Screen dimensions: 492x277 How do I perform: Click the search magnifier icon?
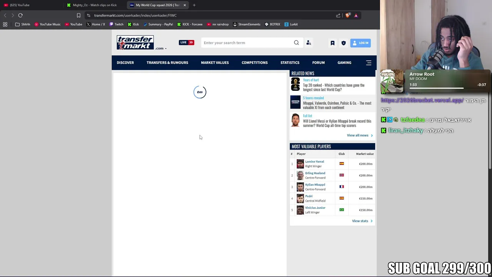296,43
